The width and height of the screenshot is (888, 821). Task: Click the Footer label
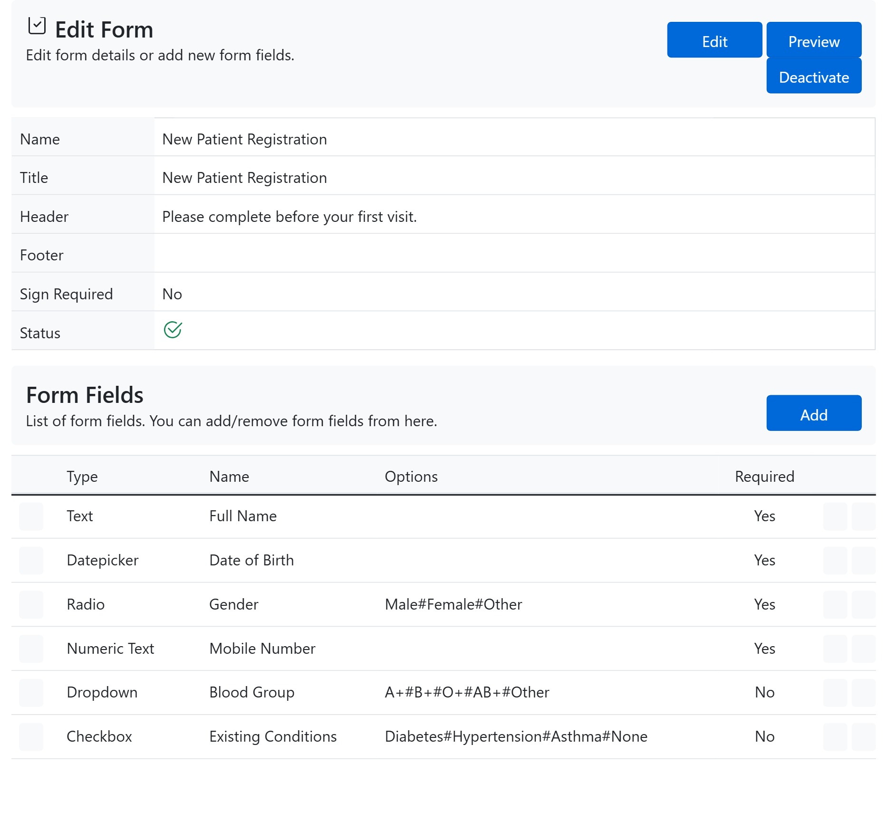tap(41, 255)
